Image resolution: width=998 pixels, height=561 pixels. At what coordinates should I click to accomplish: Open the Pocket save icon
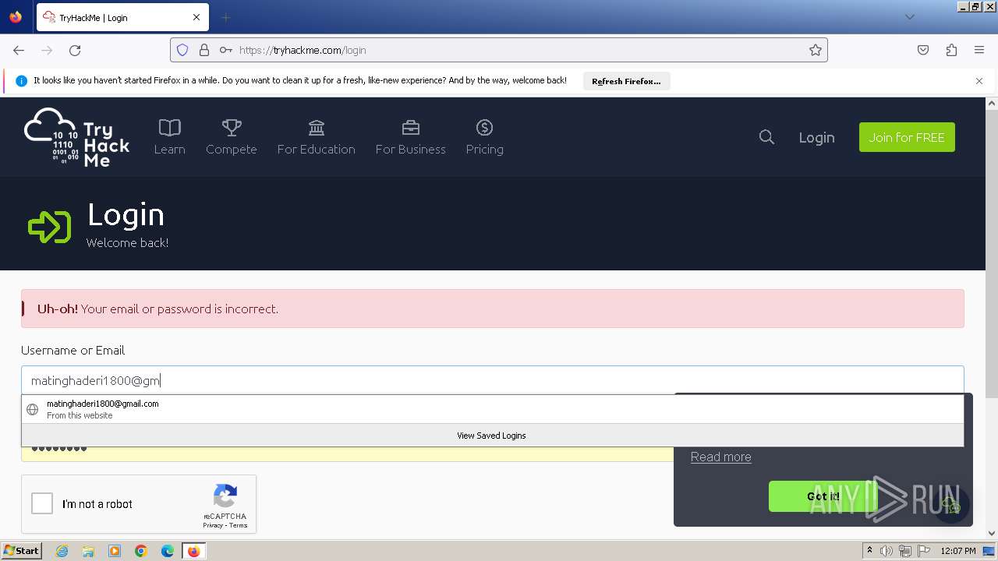(x=923, y=50)
